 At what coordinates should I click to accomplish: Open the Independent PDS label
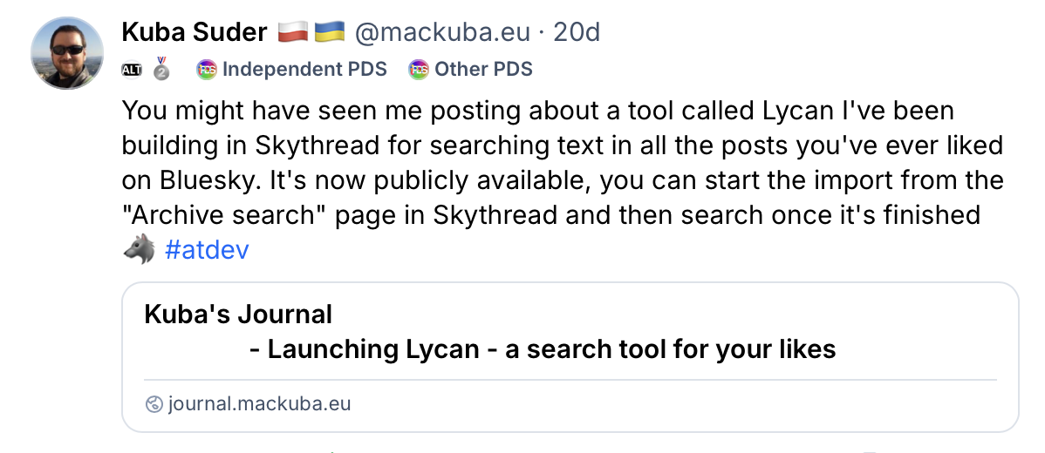point(304,70)
